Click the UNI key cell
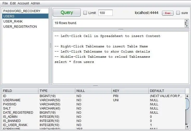The height and width of the screenshot is (131, 191). pos(130,100)
